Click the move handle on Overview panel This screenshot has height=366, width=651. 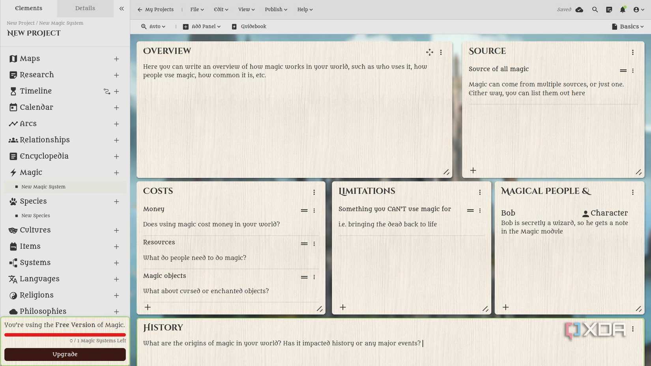pyautogui.click(x=429, y=52)
